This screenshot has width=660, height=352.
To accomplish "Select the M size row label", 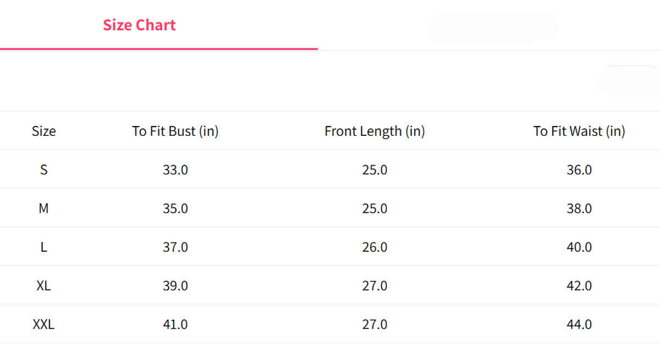I will [43, 208].
